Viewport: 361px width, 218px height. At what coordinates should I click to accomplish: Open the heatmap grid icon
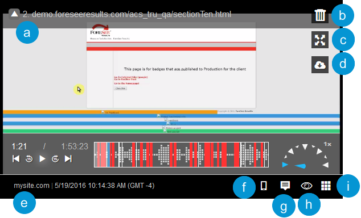tap(326, 186)
